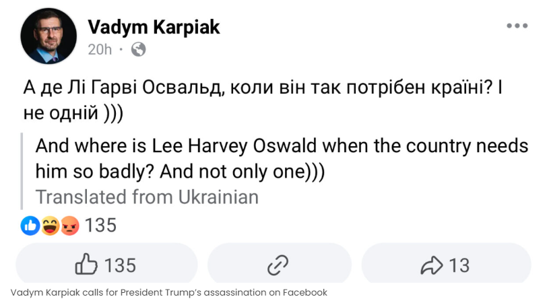Image resolution: width=545 pixels, height=307 pixels.
Task: Click the 20h post timestamp
Action: pyautogui.click(x=100, y=49)
